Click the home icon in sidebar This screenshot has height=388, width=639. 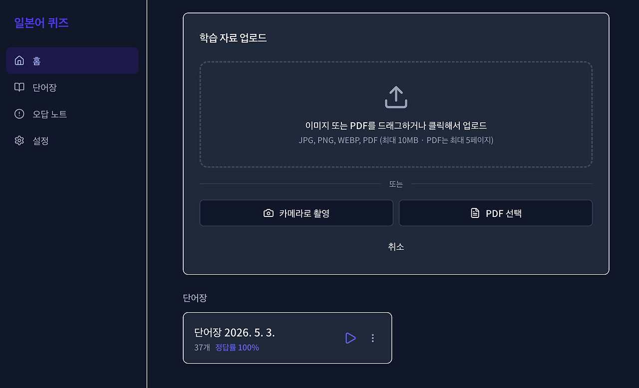click(x=19, y=61)
